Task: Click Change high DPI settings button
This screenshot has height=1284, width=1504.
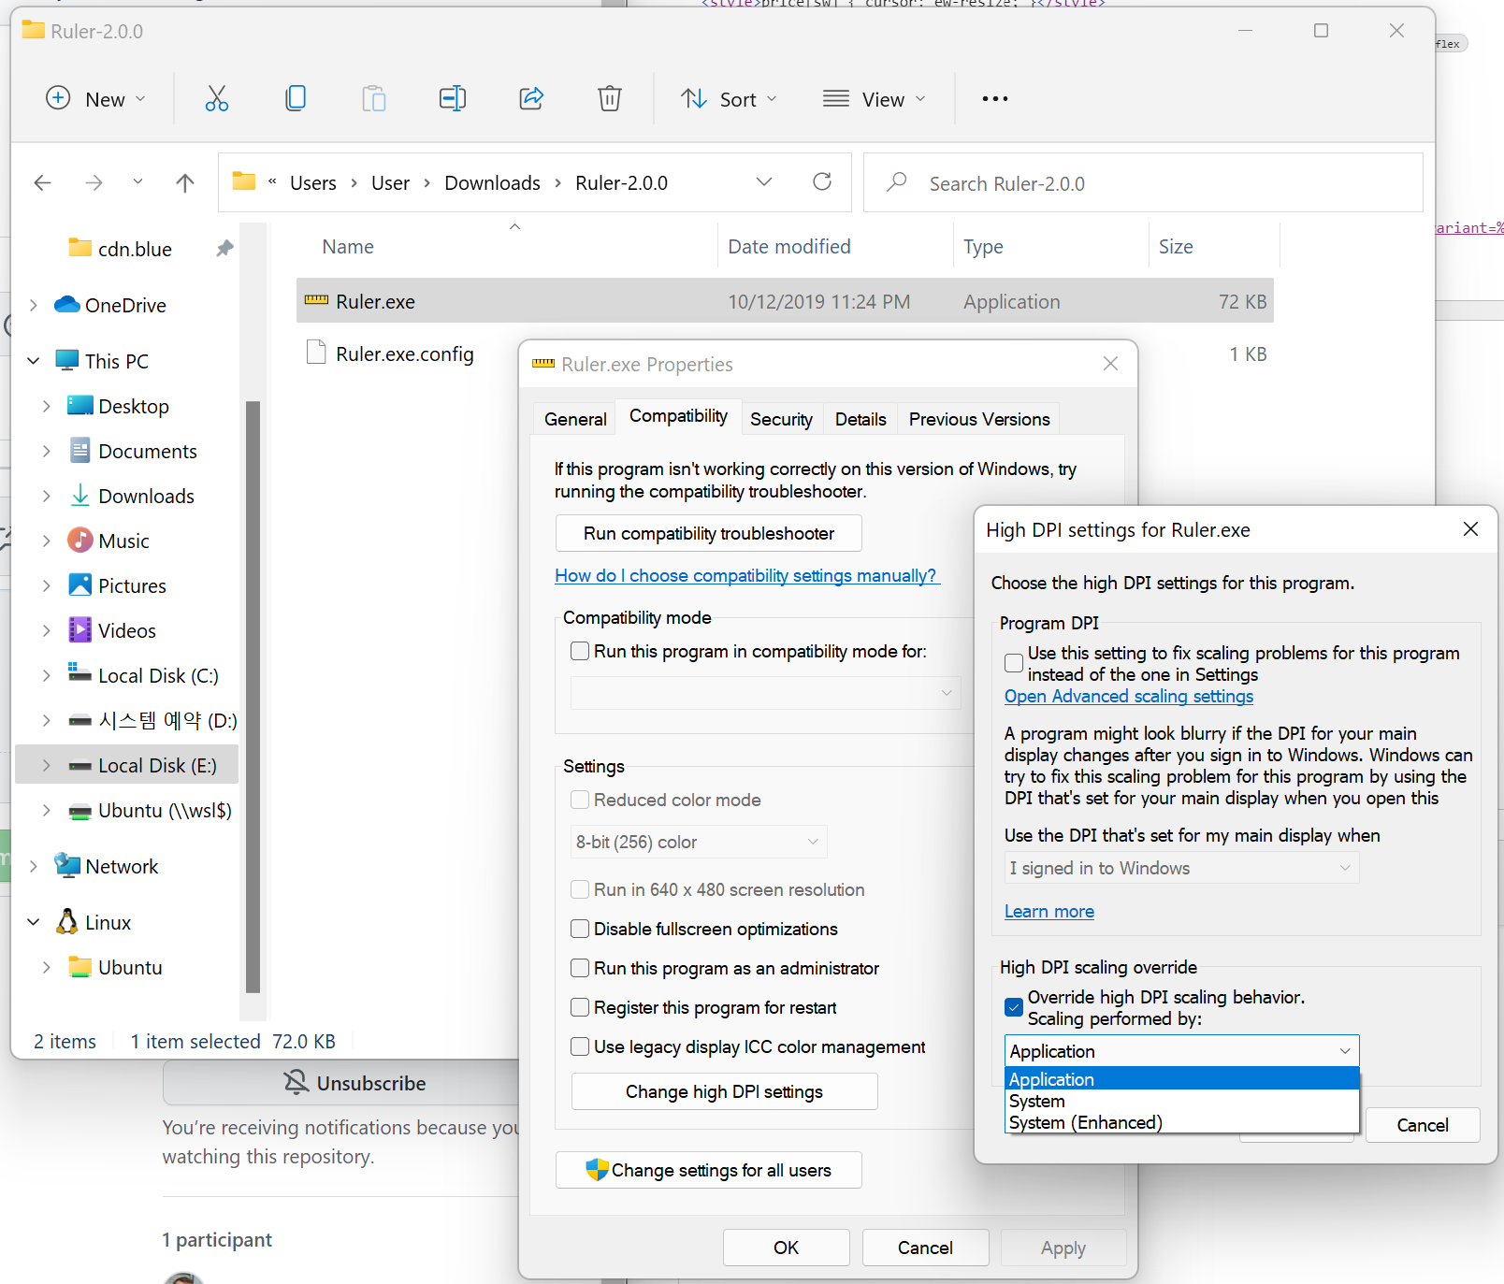Action: click(x=724, y=1091)
